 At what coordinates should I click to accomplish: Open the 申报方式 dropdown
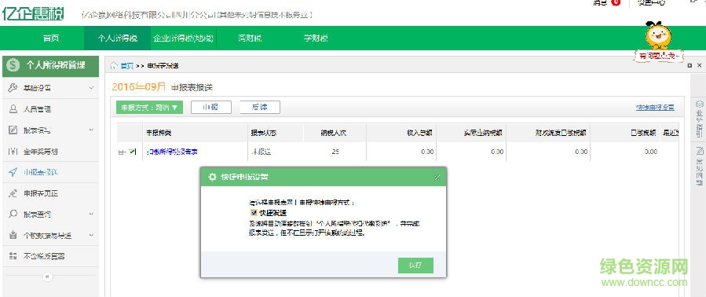pyautogui.click(x=149, y=108)
